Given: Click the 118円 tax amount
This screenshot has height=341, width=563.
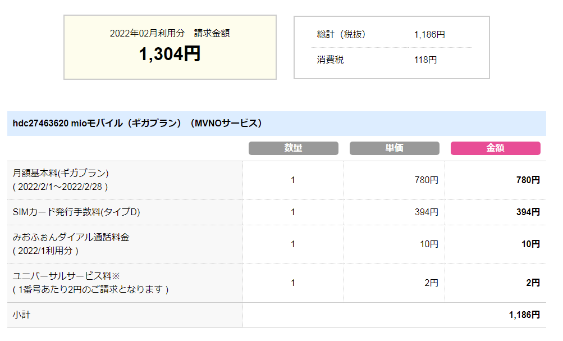Looking at the screenshot, I should (425, 60).
